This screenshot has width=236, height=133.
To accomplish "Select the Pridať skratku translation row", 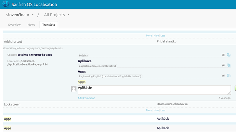I will (x=167, y=41).
